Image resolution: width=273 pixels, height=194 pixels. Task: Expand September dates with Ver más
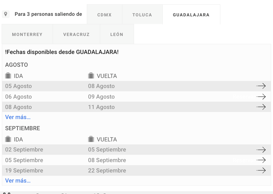[18, 181]
